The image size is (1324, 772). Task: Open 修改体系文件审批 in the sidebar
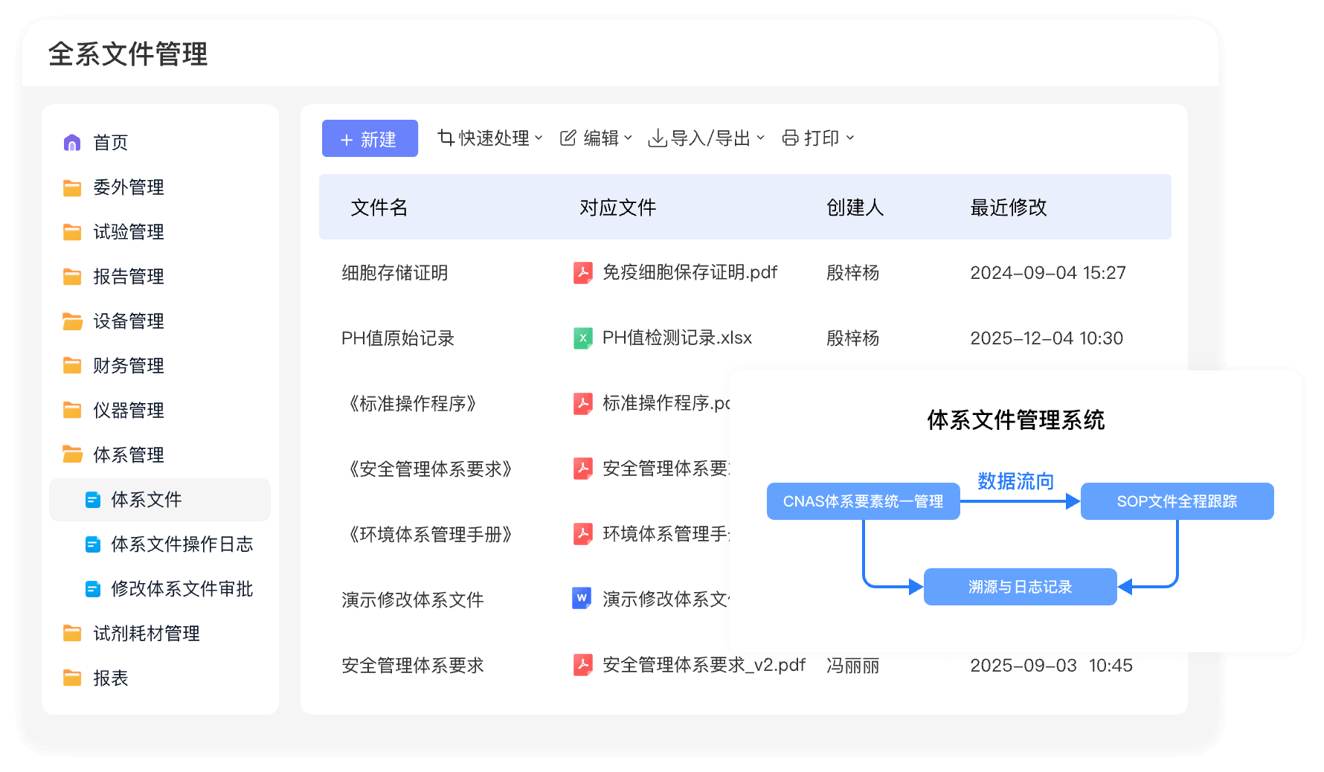point(181,589)
